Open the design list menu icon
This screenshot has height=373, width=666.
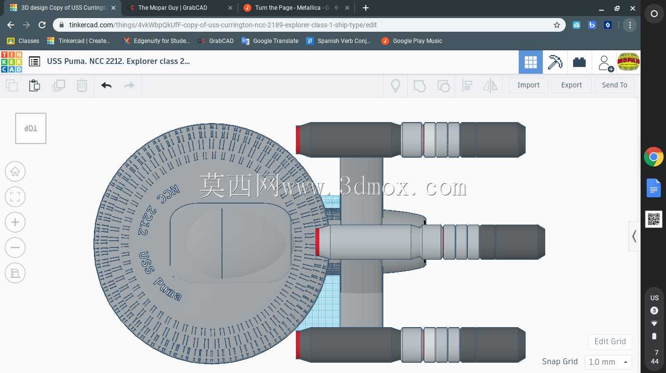34,62
